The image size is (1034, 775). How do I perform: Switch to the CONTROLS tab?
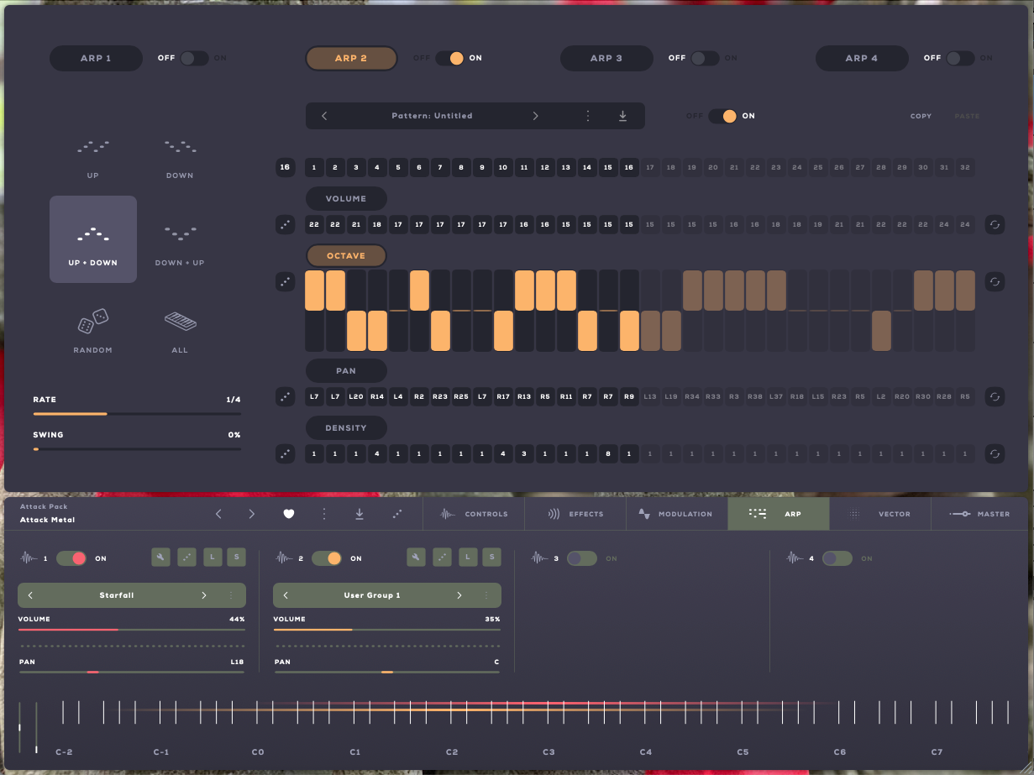[474, 514]
